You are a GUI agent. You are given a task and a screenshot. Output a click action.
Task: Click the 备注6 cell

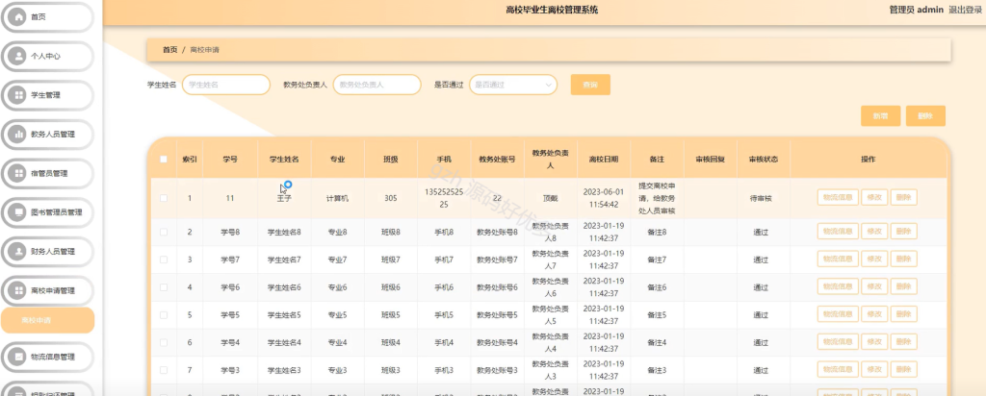tap(657, 287)
